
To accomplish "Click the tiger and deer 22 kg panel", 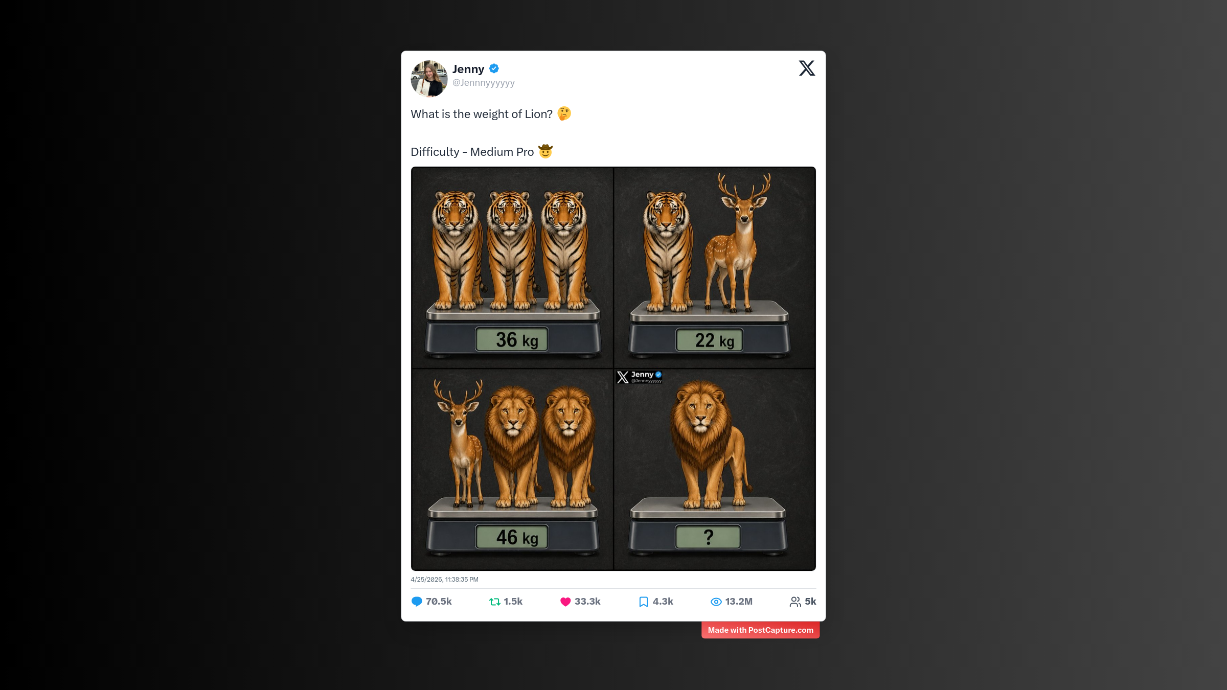I will (714, 267).
